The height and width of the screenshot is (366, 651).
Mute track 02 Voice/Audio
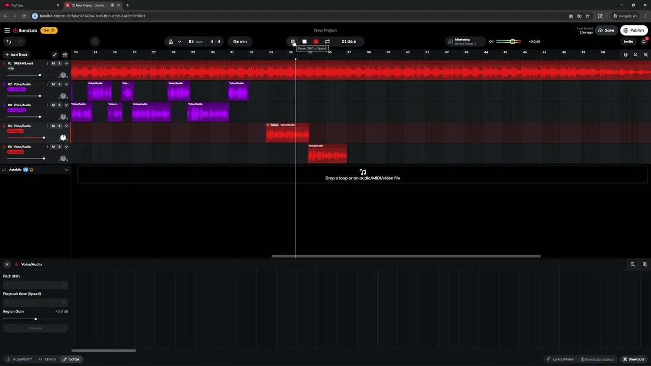pos(53,84)
